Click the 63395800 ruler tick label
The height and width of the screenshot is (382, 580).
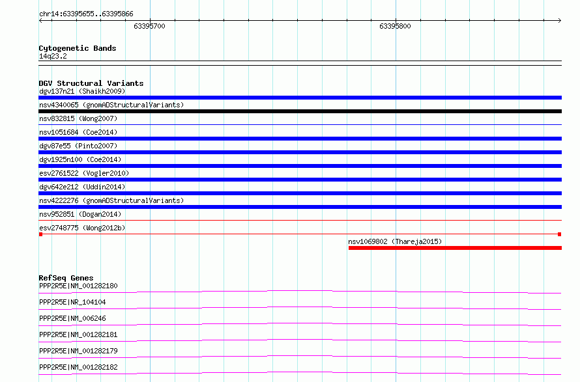395,26
